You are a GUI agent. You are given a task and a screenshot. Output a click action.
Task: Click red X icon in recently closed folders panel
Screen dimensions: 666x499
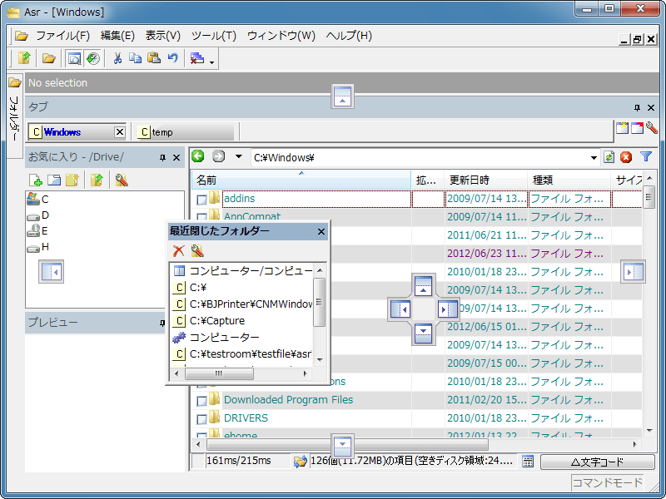click(178, 251)
